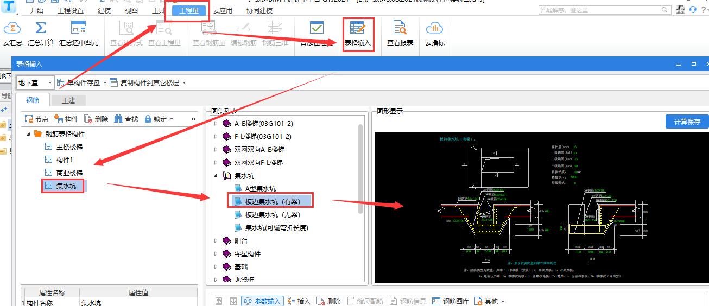Open 锁定 dropdown arrow
Screen dimensions: 709x306
(172, 119)
